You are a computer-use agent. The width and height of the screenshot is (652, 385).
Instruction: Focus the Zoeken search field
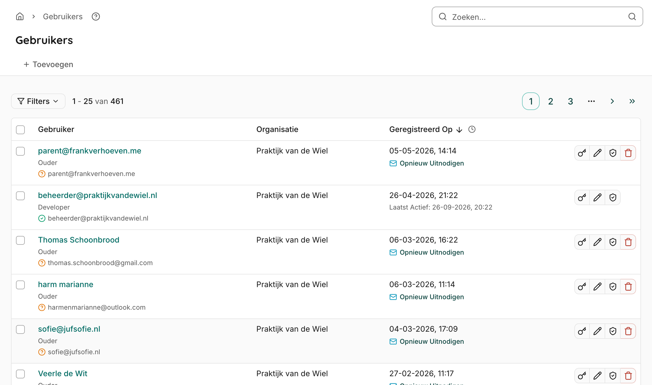pyautogui.click(x=537, y=17)
